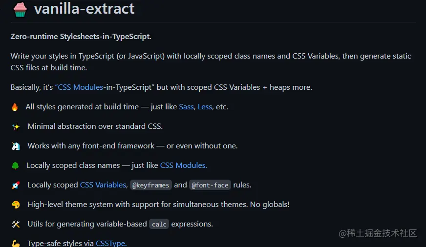Click the vanilla-extract heading title
This screenshot has width=426, height=247.
click(x=84, y=9)
